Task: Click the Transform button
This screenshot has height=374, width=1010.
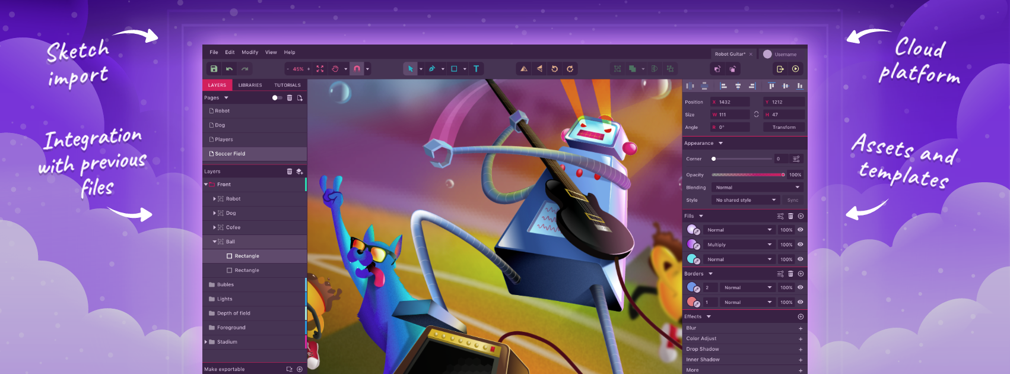Action: pos(784,127)
